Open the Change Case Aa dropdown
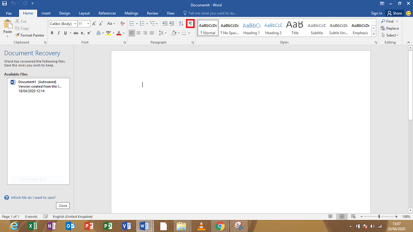The width and height of the screenshot is (413, 232). click(111, 24)
